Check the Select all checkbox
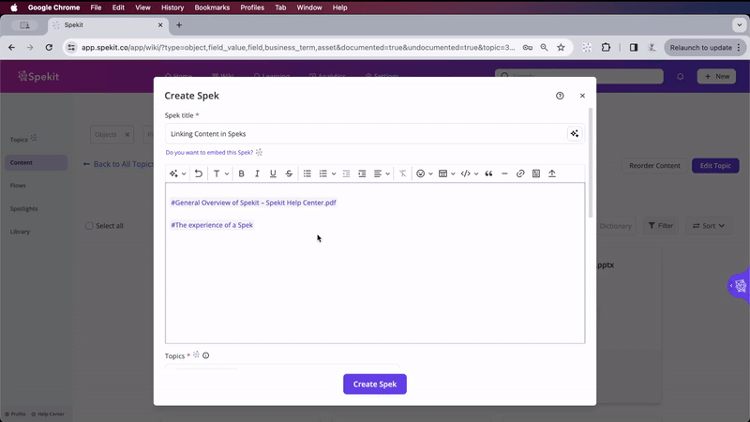 (x=90, y=226)
